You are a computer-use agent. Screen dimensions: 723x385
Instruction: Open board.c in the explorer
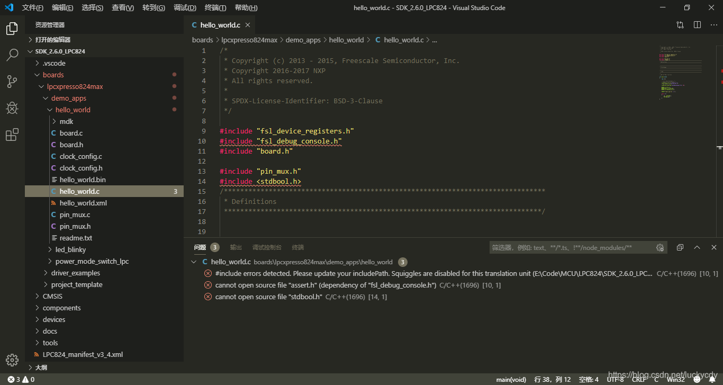[x=104, y=133]
